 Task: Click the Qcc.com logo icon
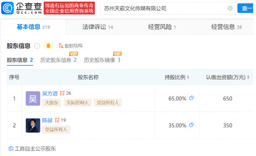8,8
